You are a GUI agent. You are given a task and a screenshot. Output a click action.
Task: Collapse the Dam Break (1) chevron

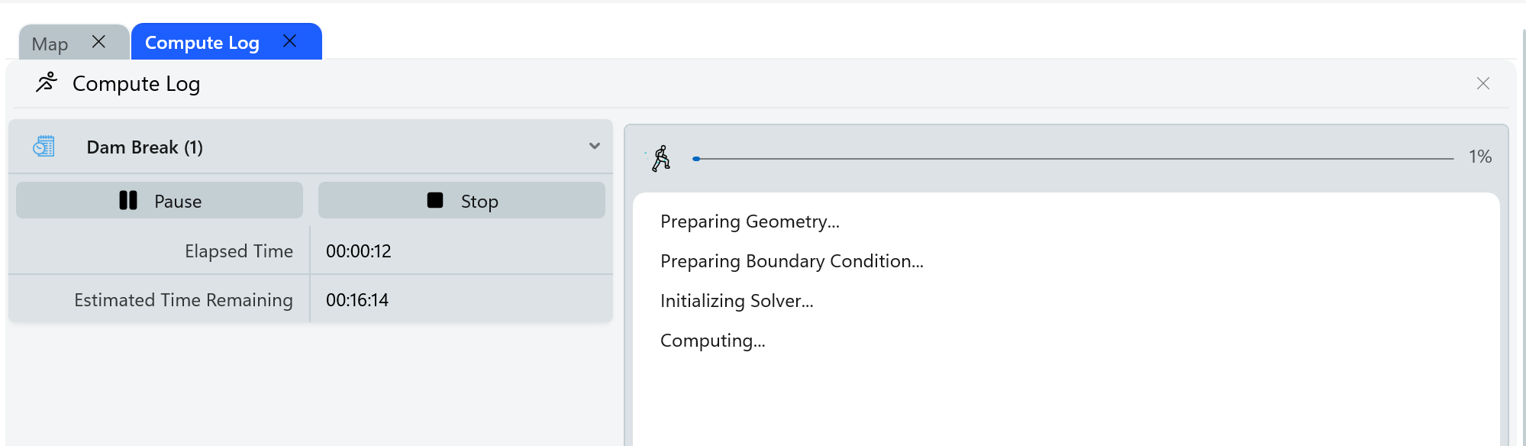594,146
